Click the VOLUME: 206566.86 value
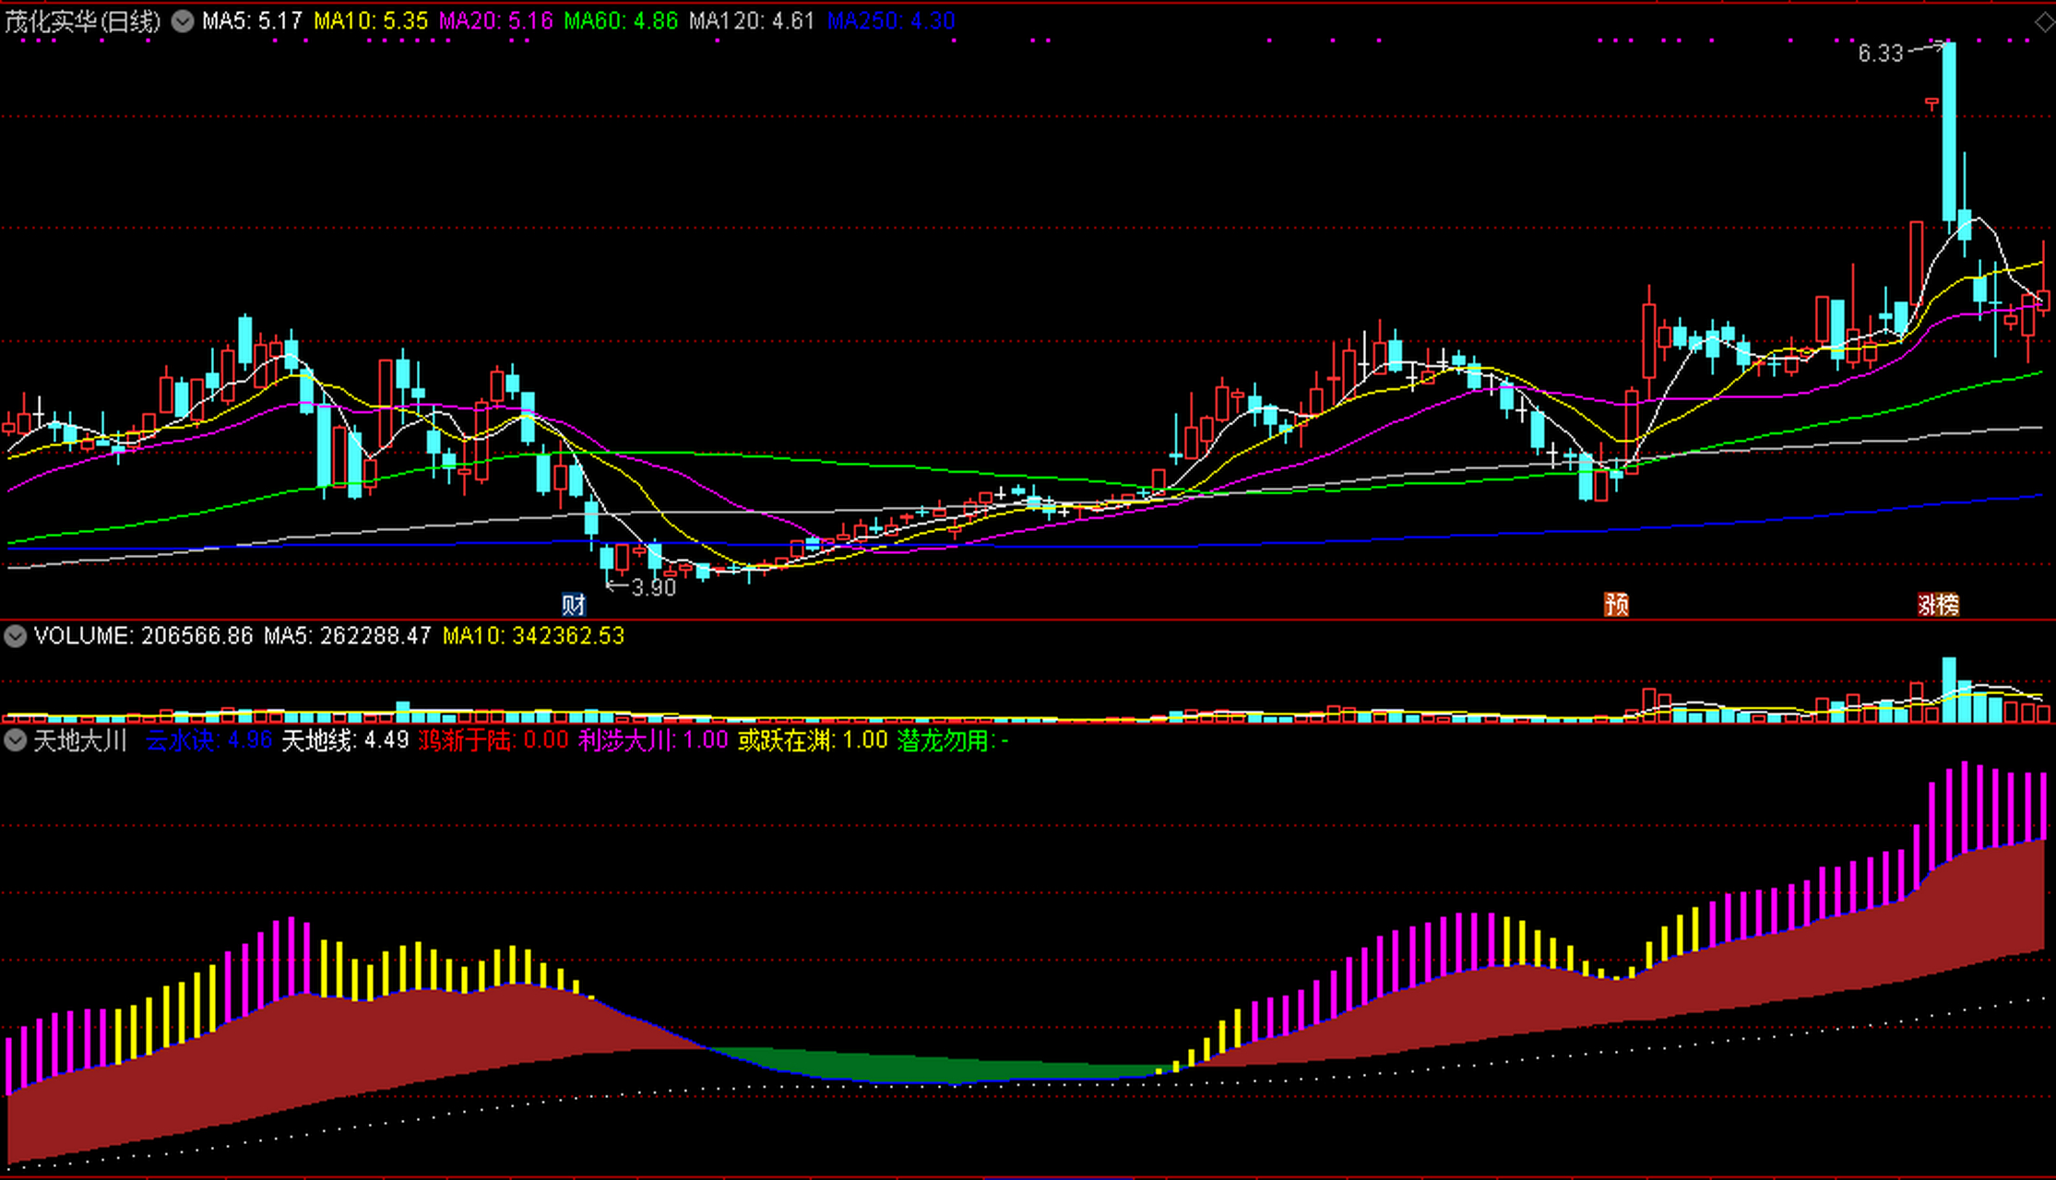Screen dimensions: 2056x1180 (143, 636)
